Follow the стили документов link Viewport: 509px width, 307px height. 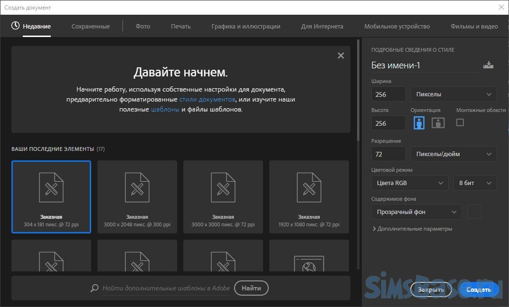[x=207, y=100]
